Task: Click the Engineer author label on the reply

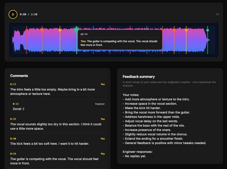Action: (100, 104)
